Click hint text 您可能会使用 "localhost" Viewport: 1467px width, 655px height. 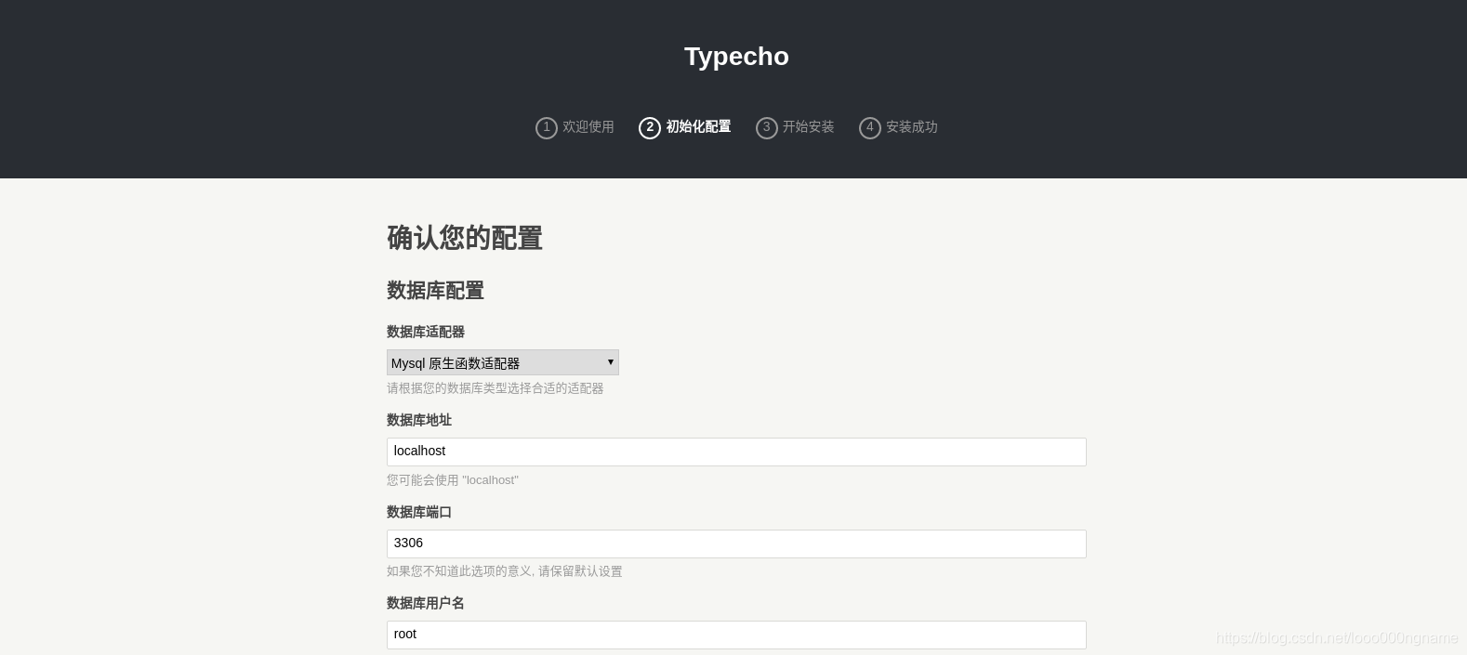click(x=453, y=480)
